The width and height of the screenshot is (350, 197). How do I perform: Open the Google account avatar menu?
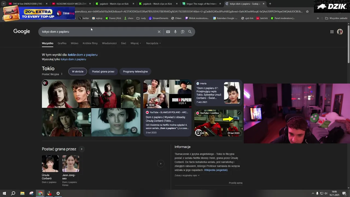point(340,32)
